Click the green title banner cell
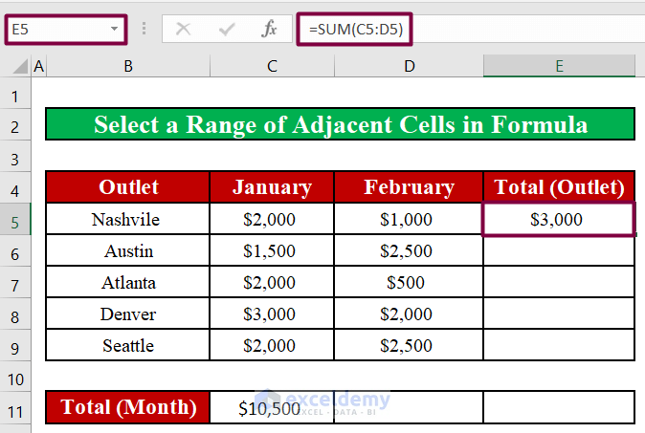 [340, 125]
